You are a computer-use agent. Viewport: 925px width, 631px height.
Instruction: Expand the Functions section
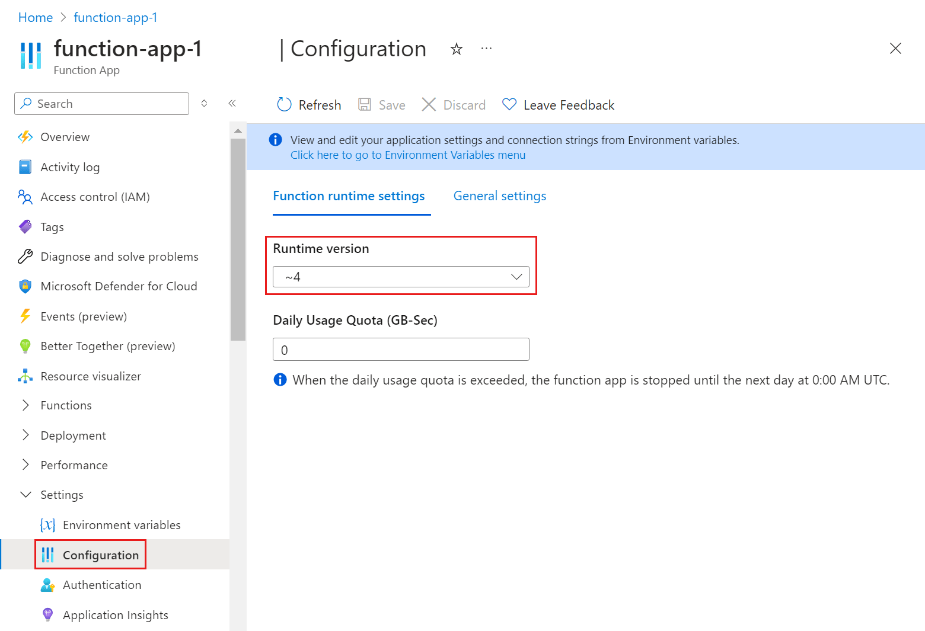coord(25,405)
